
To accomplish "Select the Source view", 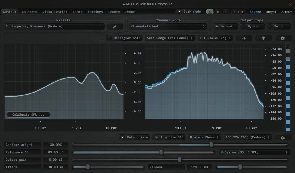I will click(x=255, y=12).
